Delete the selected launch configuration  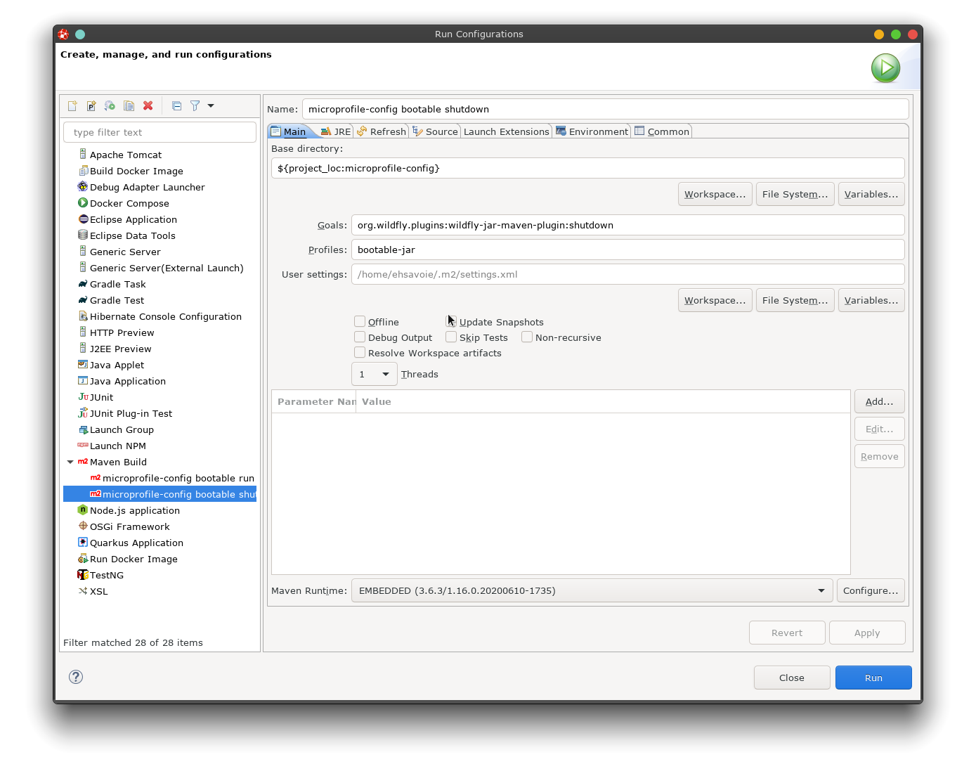(148, 106)
